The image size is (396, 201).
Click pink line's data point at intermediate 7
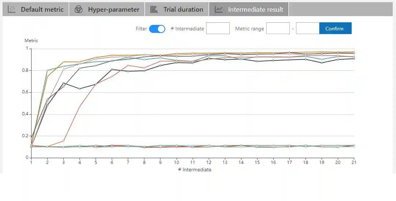[x=128, y=66]
